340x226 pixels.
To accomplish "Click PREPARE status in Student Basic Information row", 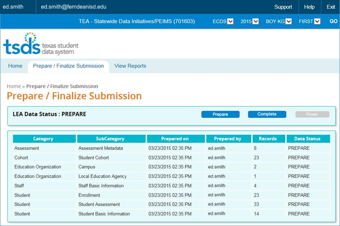I will (299, 214).
